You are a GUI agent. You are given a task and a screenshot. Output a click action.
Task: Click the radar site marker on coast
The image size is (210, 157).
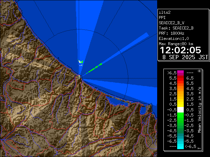pyautogui.click(x=79, y=77)
